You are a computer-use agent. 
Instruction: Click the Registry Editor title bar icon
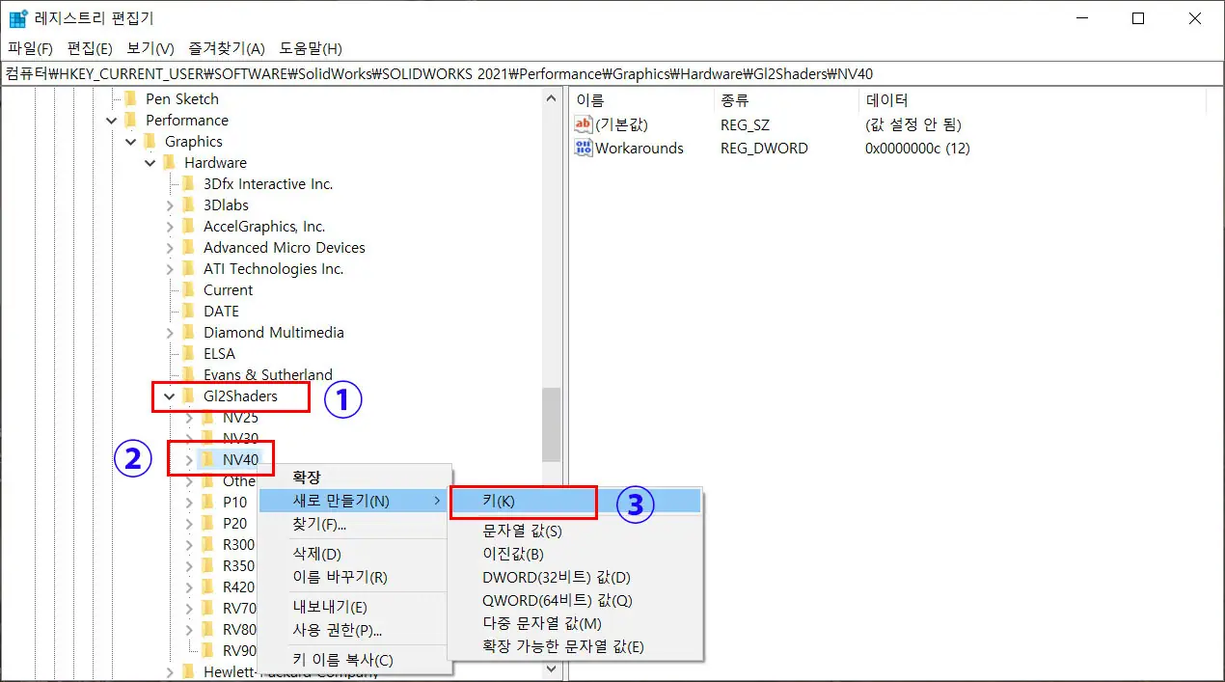pyautogui.click(x=18, y=18)
